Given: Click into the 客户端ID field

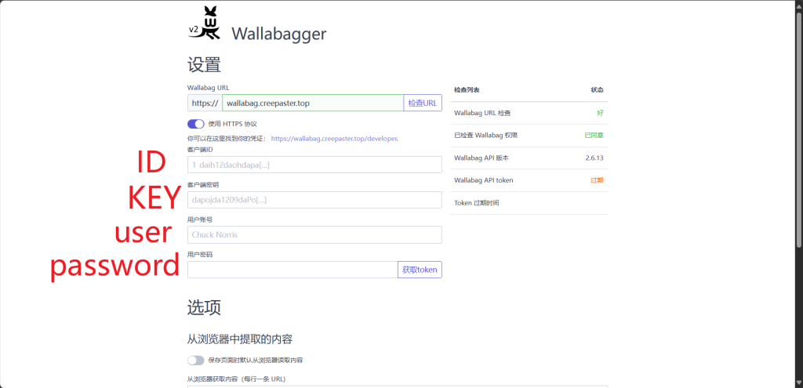Looking at the screenshot, I should pos(314,165).
